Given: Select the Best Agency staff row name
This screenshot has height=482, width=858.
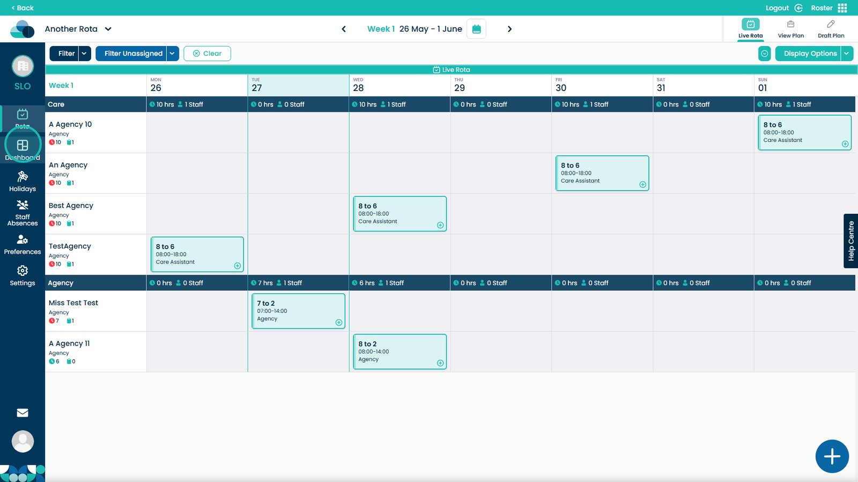Looking at the screenshot, I should tap(71, 206).
